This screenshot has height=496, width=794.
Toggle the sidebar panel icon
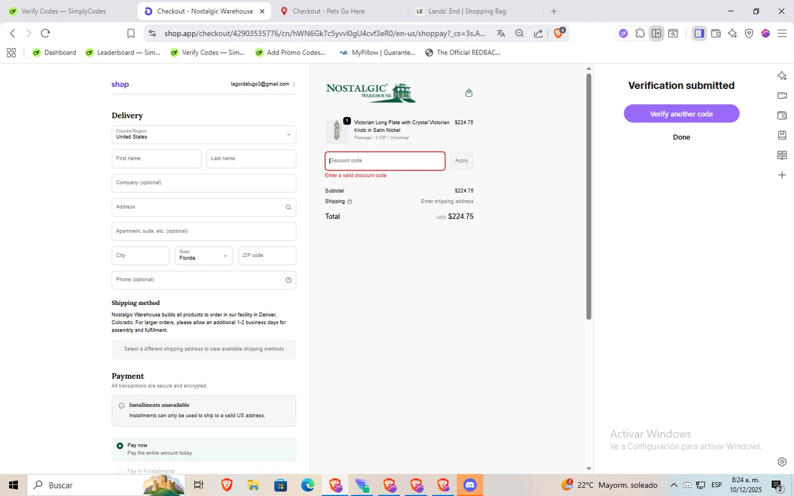tap(699, 33)
